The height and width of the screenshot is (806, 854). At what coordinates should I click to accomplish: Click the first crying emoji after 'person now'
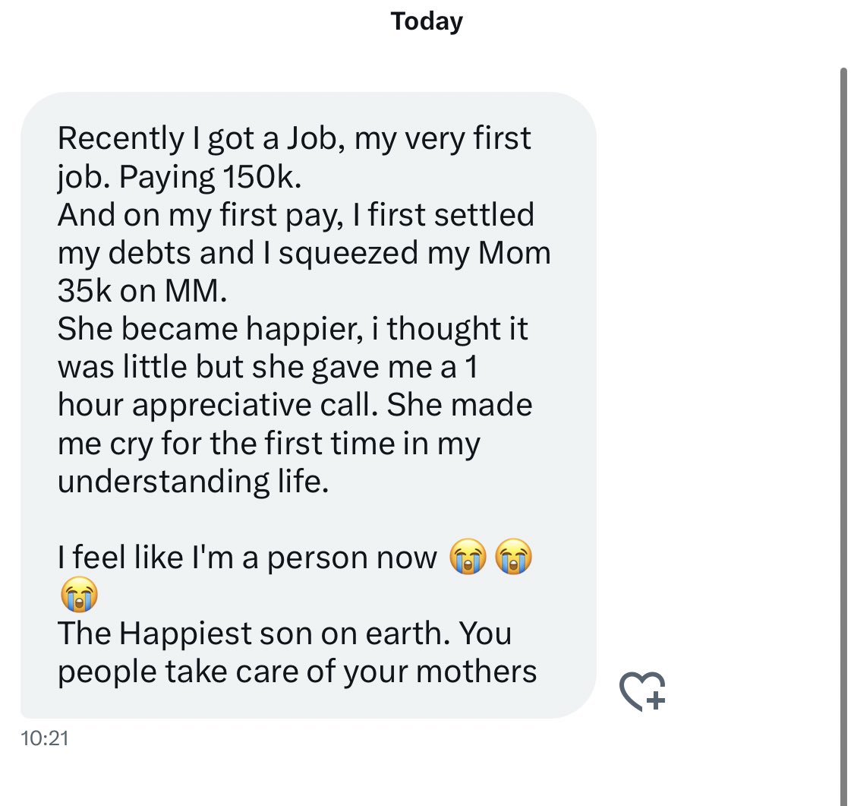(468, 556)
